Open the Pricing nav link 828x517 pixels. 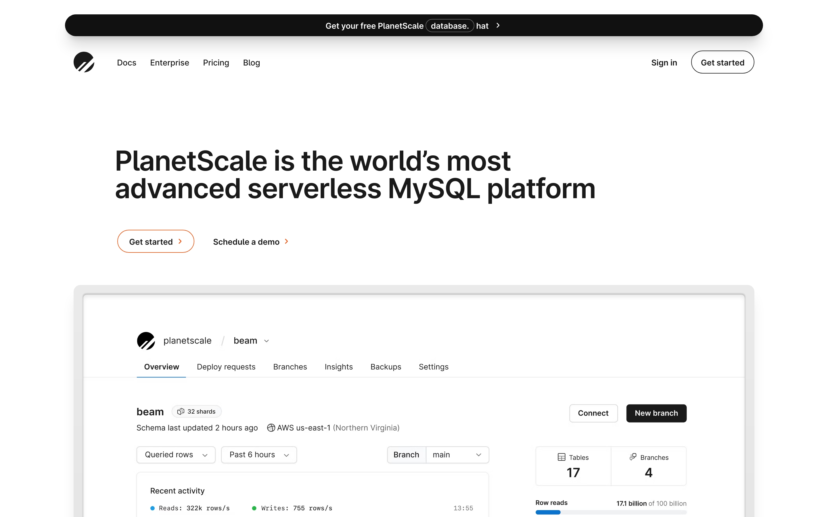click(x=216, y=63)
